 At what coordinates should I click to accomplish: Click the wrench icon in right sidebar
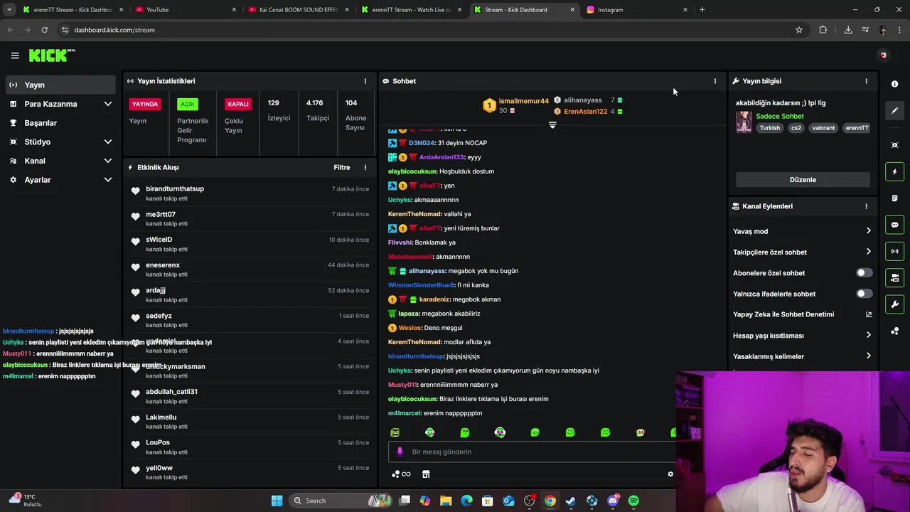894,304
